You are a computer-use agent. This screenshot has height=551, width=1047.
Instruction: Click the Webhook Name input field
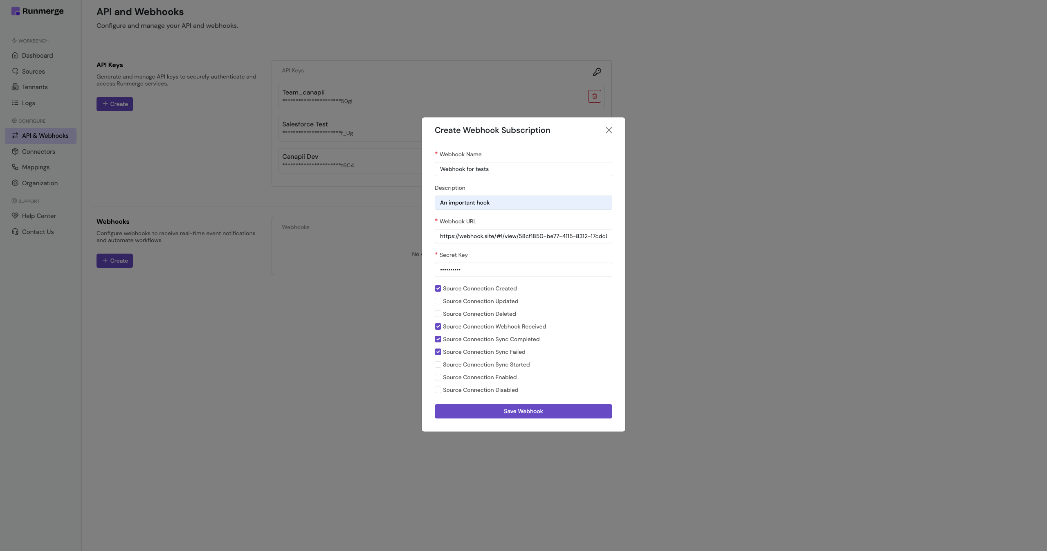click(523, 169)
